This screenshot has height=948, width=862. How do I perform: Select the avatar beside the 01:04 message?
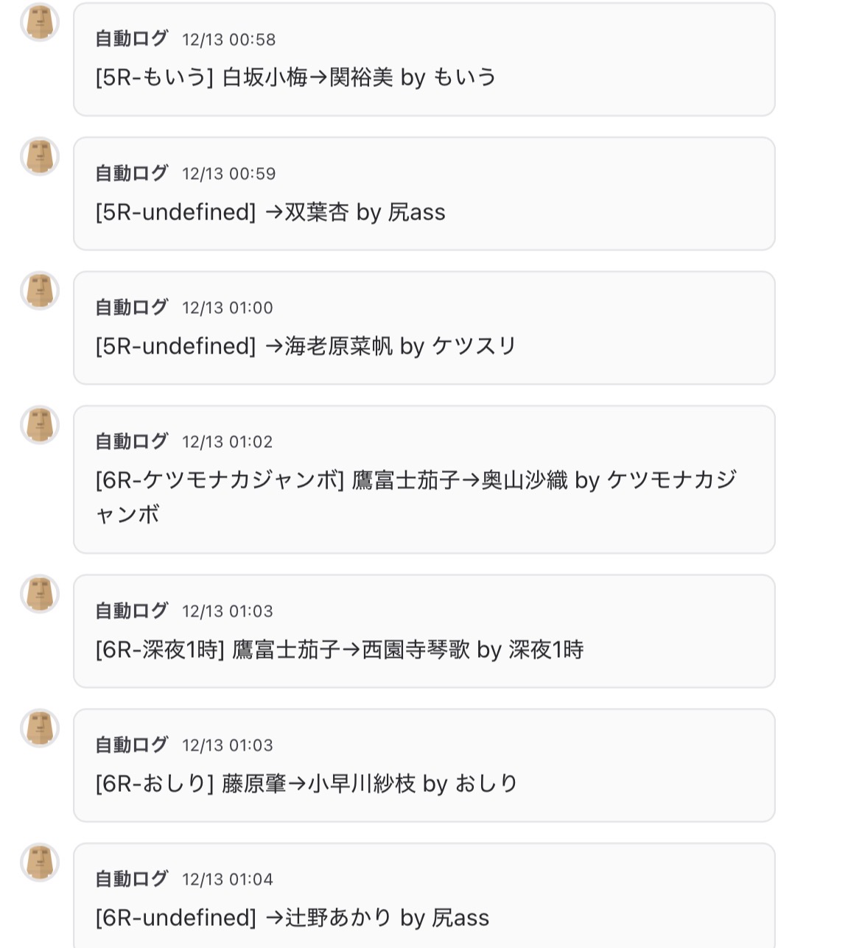40,863
